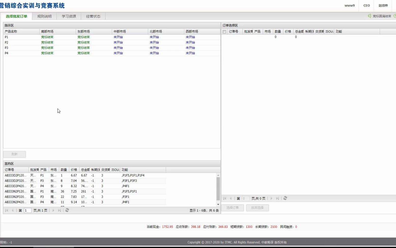396x248 pixels.
Task: Click P1 中部市场 未开始 link
Action: click(x=118, y=37)
